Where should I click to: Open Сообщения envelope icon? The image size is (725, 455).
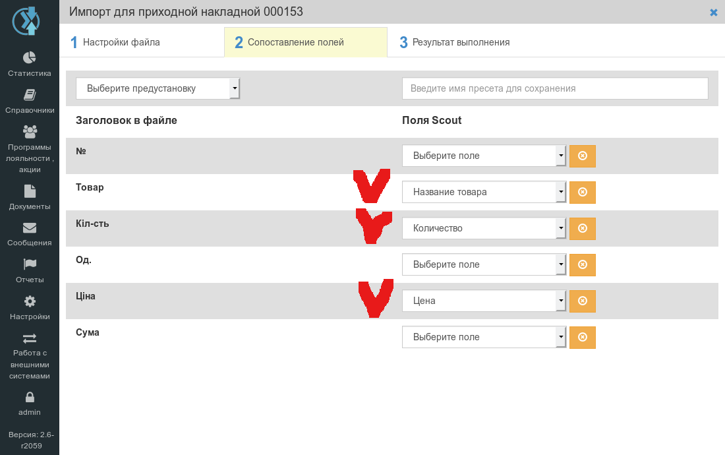pos(30,228)
